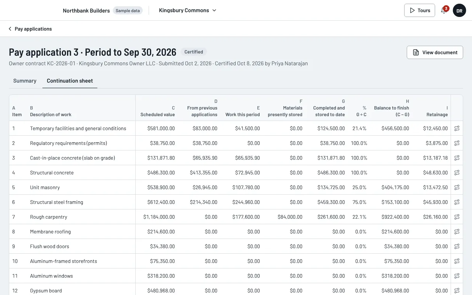Start product Tours
Viewport: 472px width, 295px height.
420,10
